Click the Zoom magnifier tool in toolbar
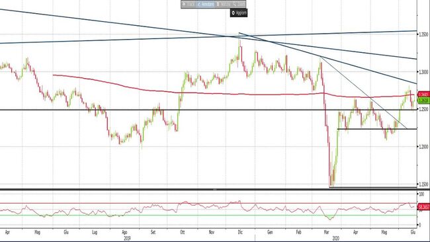 pos(239,4)
